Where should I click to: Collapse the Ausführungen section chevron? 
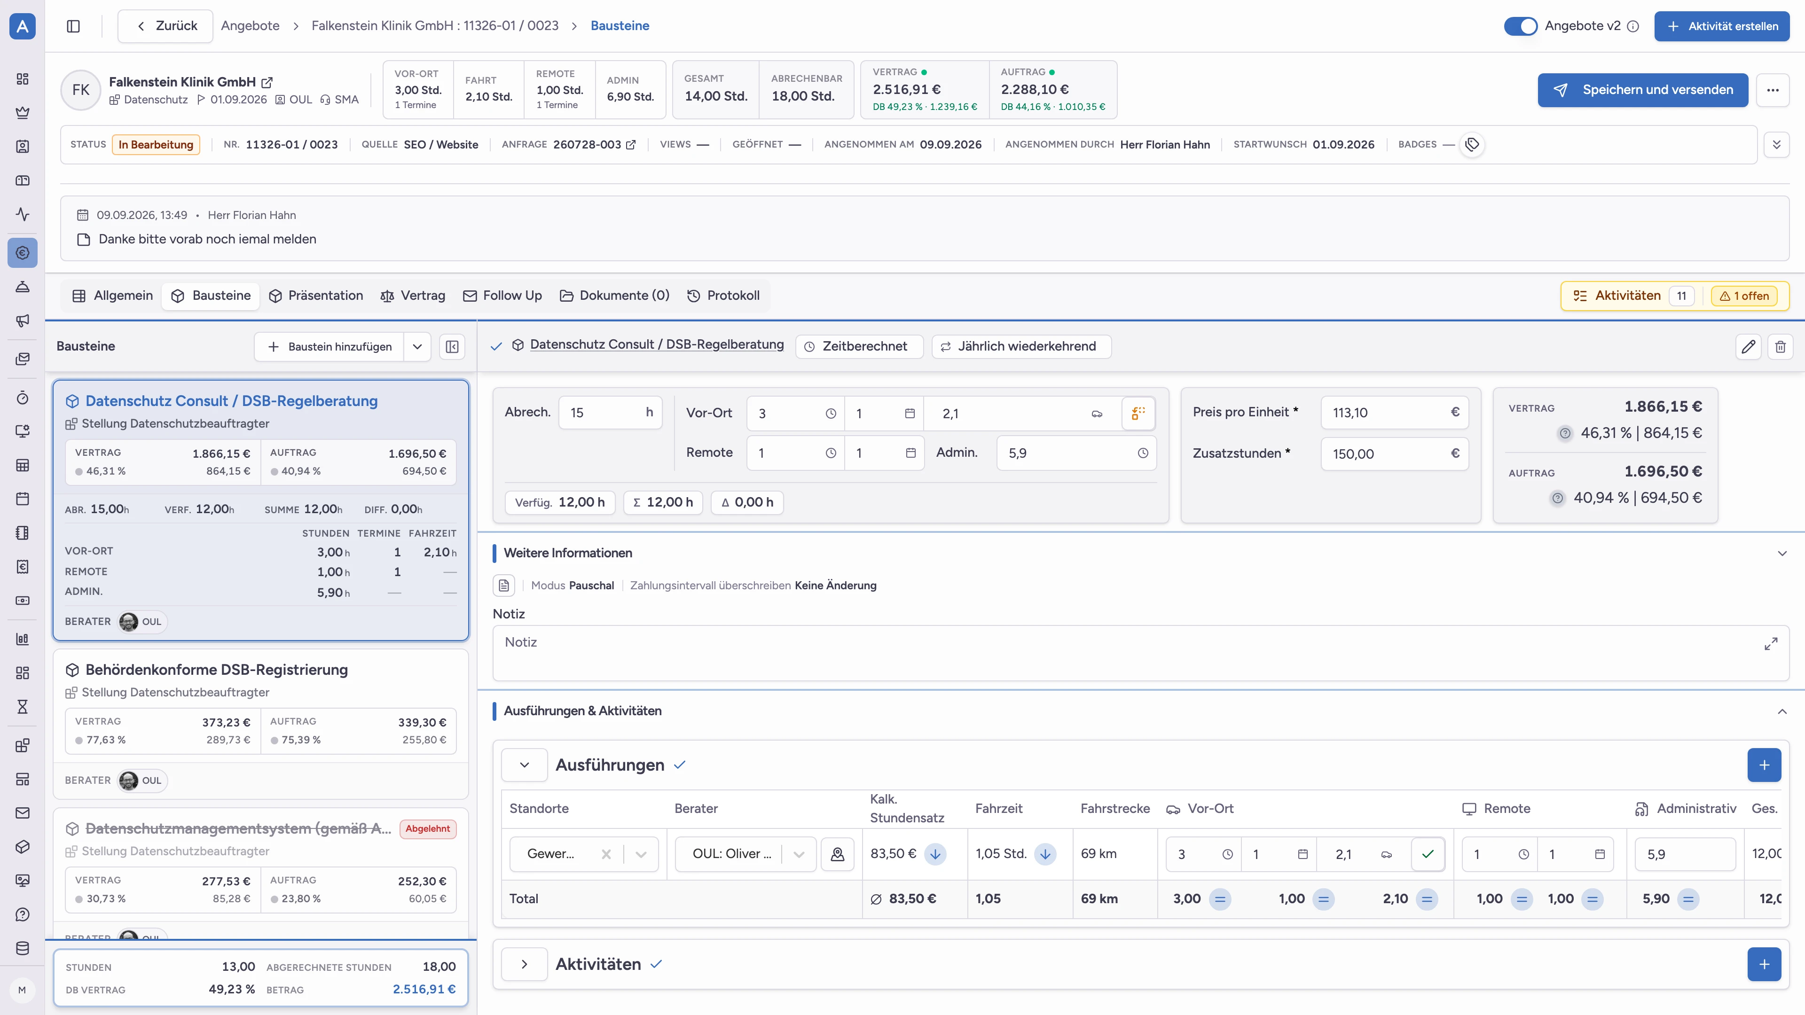point(524,765)
